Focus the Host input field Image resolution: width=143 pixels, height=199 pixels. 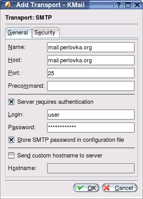tap(91, 60)
